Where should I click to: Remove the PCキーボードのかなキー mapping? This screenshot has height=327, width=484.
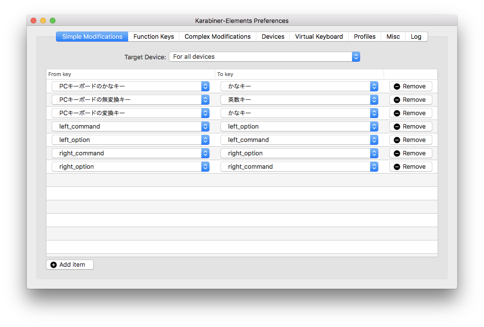pyautogui.click(x=410, y=87)
